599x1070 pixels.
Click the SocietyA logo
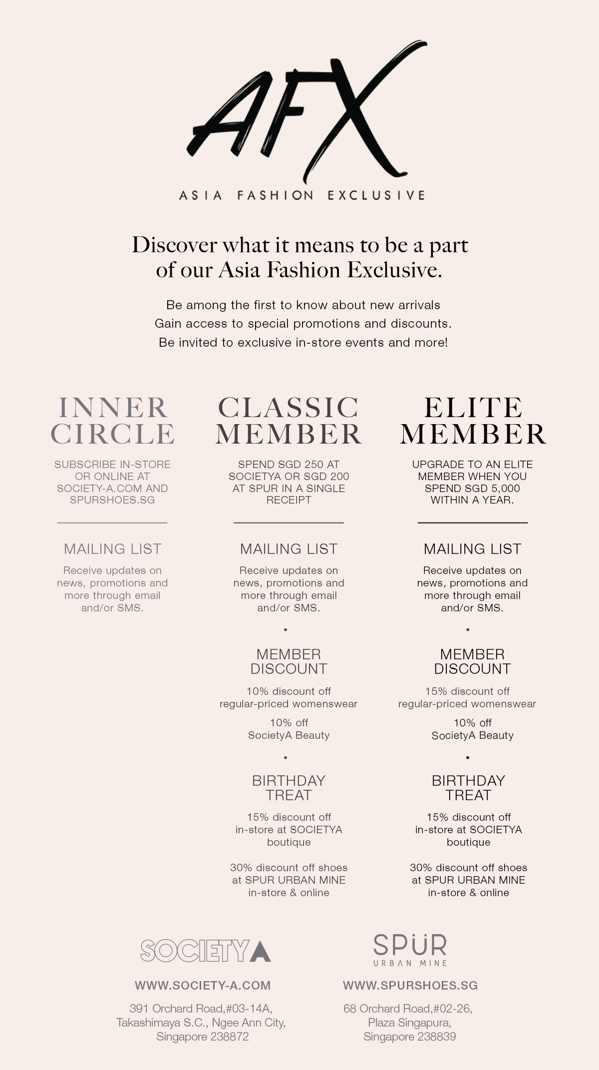(206, 951)
